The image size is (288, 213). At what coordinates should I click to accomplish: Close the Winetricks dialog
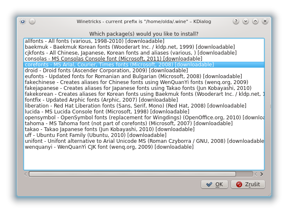265,21
